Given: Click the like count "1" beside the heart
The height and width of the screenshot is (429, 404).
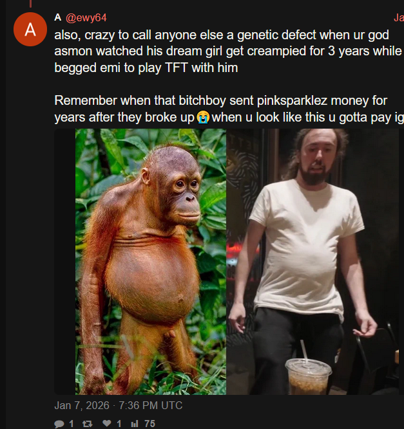Looking at the screenshot, I should (119, 424).
